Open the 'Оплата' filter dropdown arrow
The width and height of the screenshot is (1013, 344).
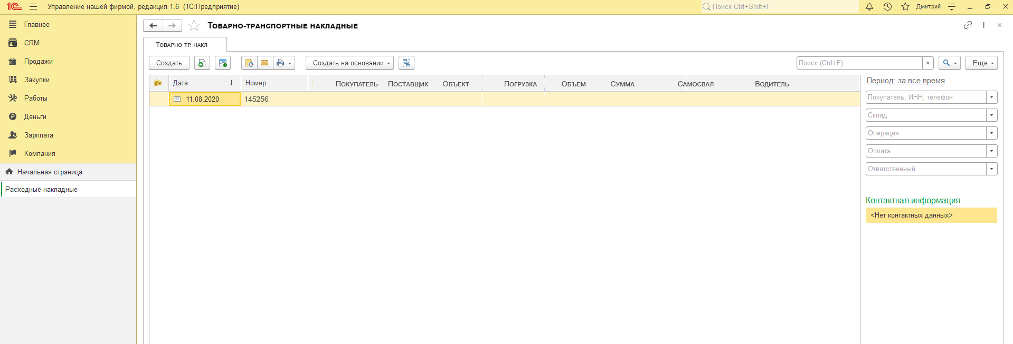[991, 151]
